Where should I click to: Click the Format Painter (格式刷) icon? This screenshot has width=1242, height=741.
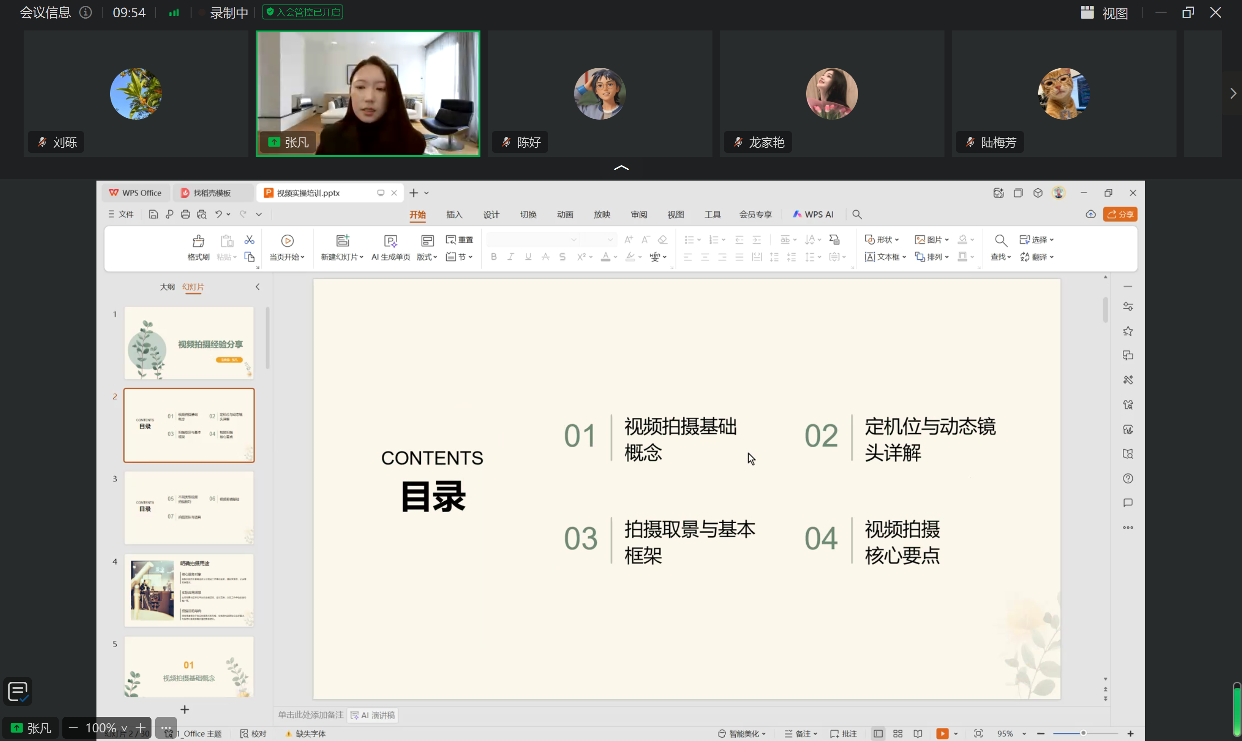(198, 242)
